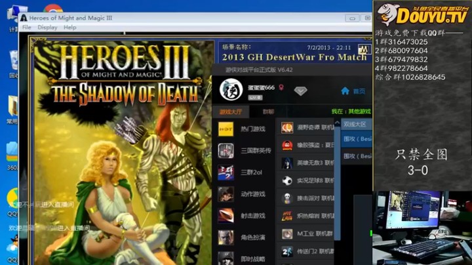
Task: Select the 即时战略 category icon
Action: click(x=226, y=258)
